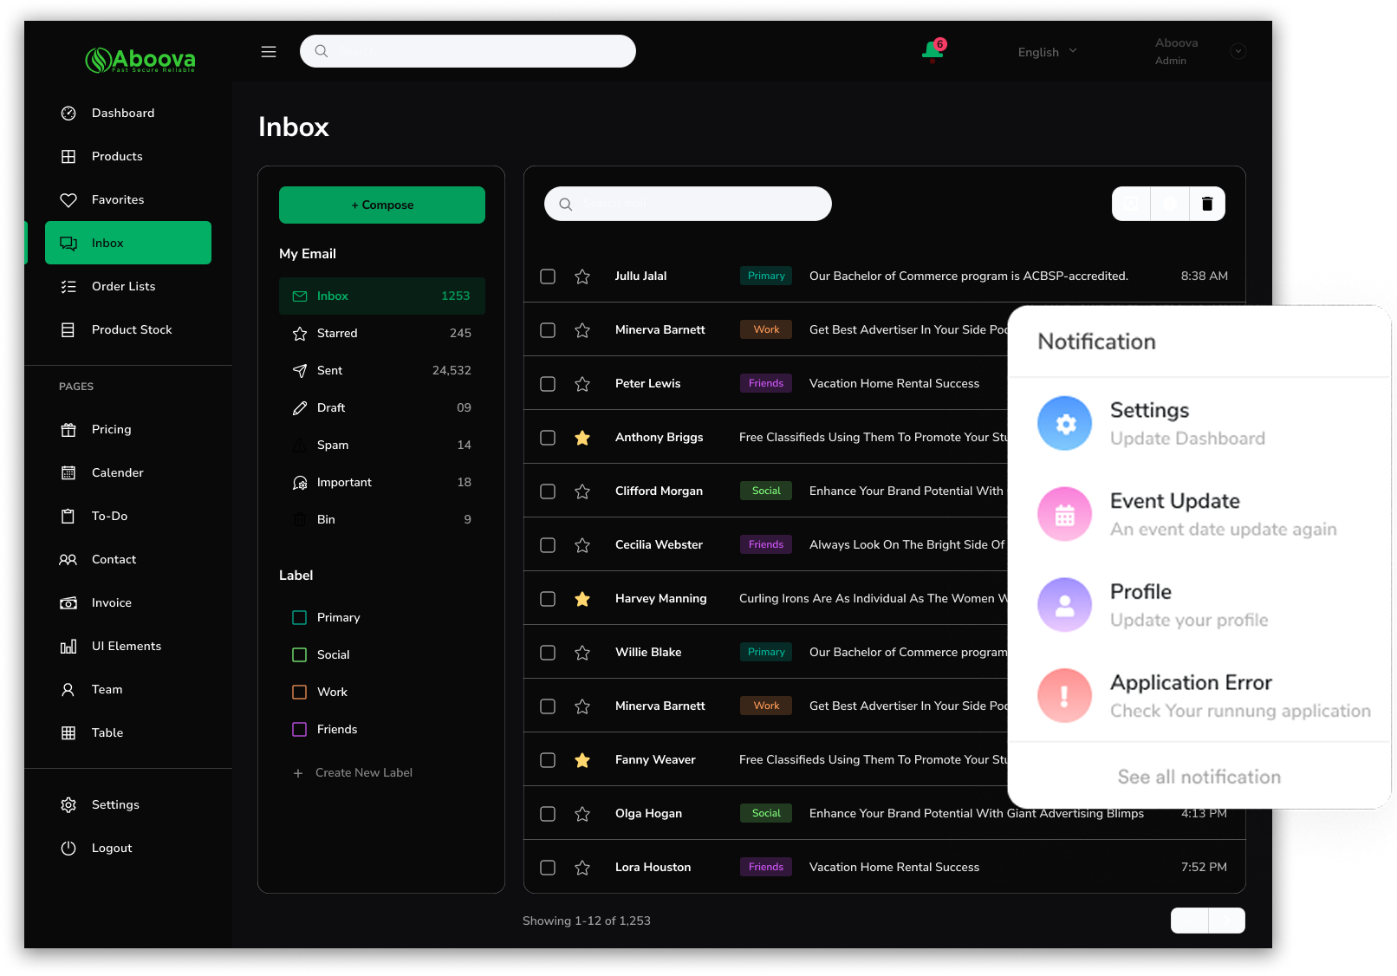Select the Clifford Morgan email checkbox
This screenshot has width=1397, height=976.
coord(548,491)
